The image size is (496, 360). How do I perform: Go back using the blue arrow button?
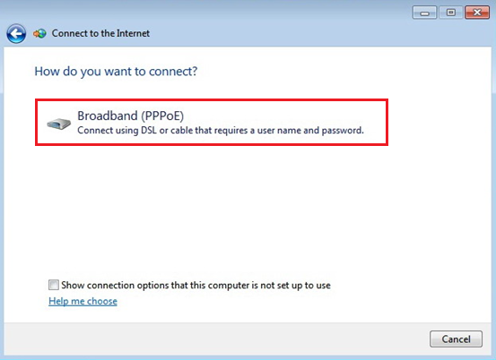[16, 33]
